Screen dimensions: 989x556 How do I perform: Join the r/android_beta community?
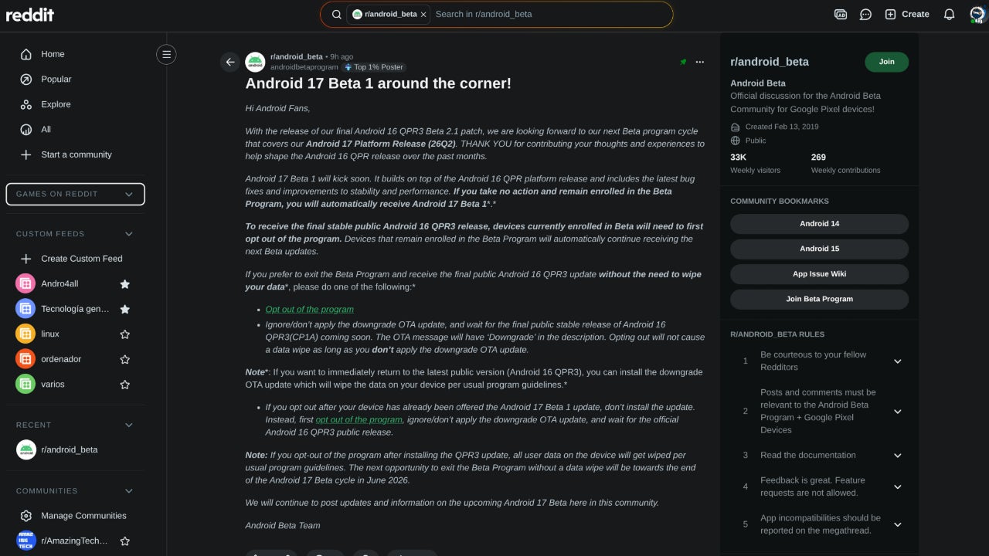[x=886, y=62]
